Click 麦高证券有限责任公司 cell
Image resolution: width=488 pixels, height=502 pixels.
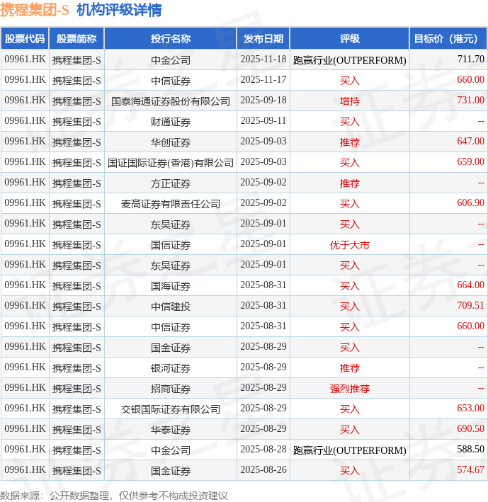[171, 204]
